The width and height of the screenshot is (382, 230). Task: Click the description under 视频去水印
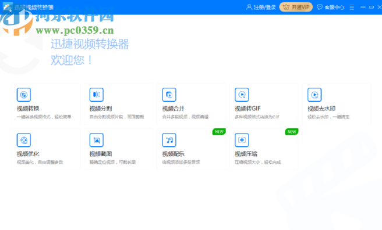pos(328,117)
